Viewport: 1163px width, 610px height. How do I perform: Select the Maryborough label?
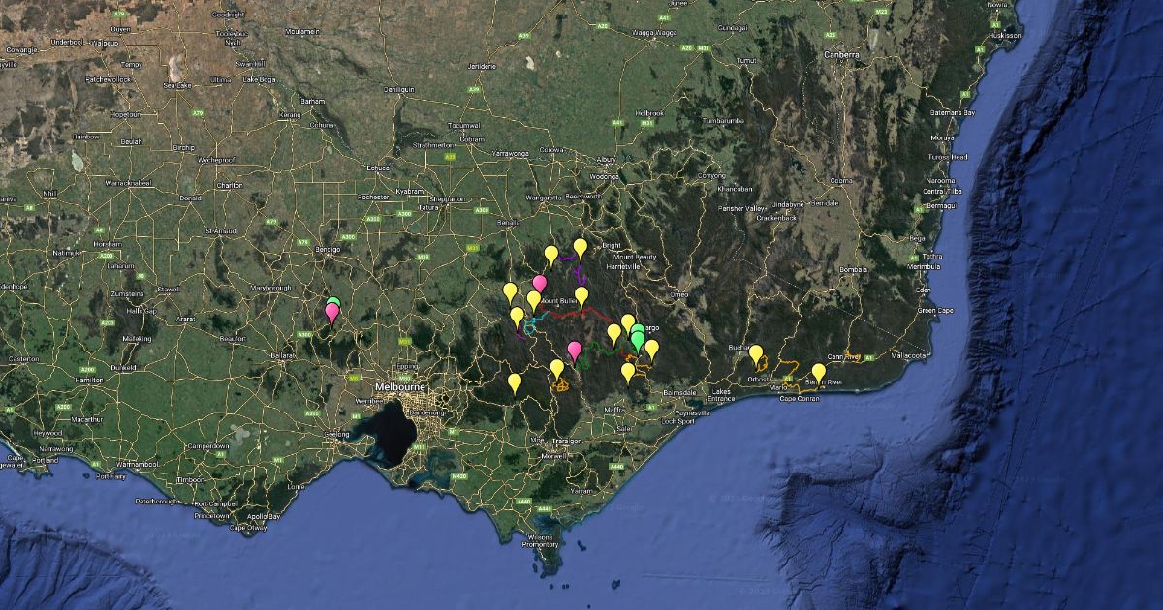coord(271,288)
